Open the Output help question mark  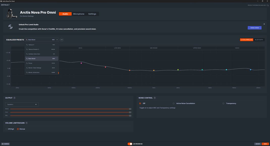(x=14, y=98)
